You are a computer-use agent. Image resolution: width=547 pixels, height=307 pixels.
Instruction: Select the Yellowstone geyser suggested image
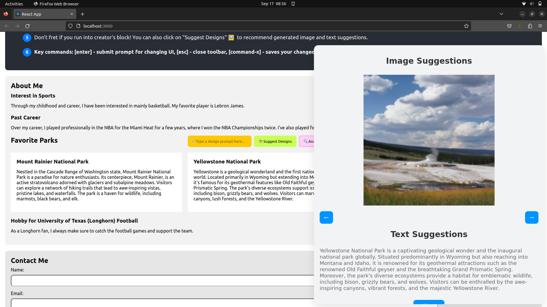tap(429, 140)
